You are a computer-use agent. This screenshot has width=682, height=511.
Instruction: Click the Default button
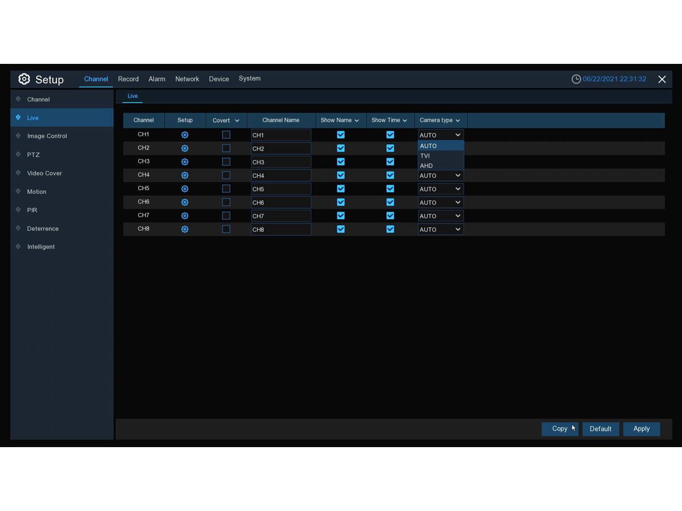(600, 429)
